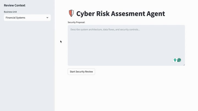Image resolution: width=198 pixels, height=111 pixels.
Task: Click the Review Context sidebar heading
Action: pos(15,5)
